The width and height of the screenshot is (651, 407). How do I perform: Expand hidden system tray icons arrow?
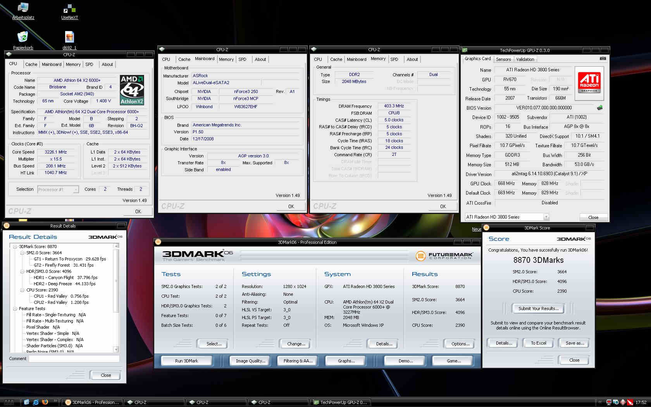[x=600, y=402]
